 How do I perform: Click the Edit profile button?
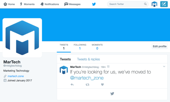coord(160,46)
